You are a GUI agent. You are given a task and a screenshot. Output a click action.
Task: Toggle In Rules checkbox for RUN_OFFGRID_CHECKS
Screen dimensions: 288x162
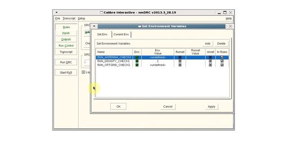[x=222, y=65]
